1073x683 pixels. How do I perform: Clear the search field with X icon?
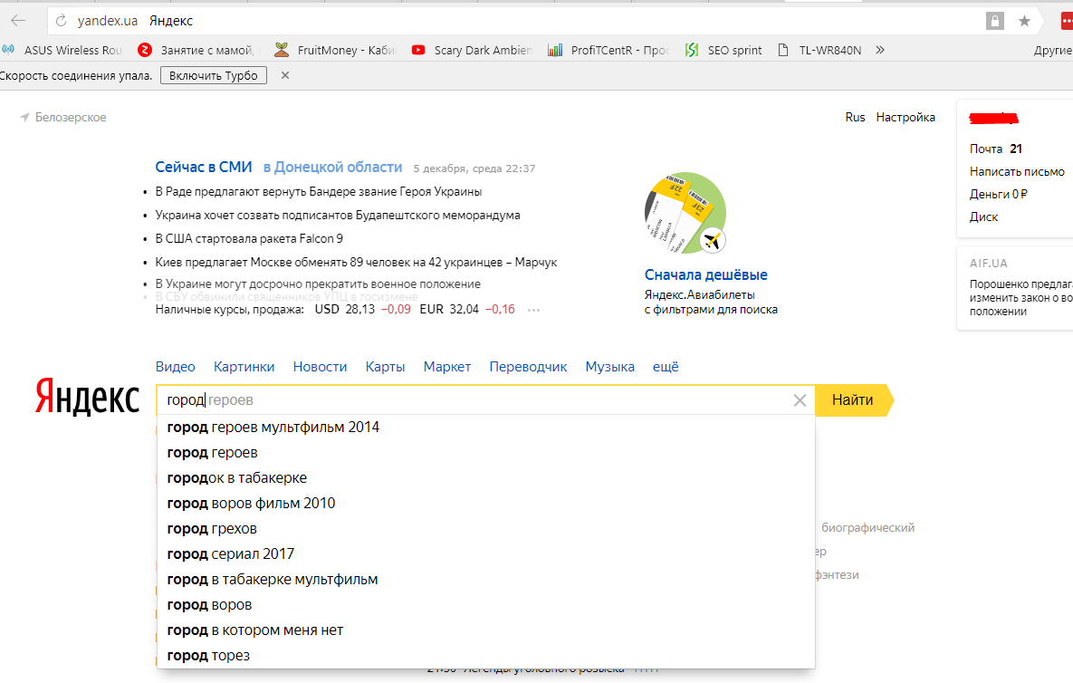coord(800,400)
